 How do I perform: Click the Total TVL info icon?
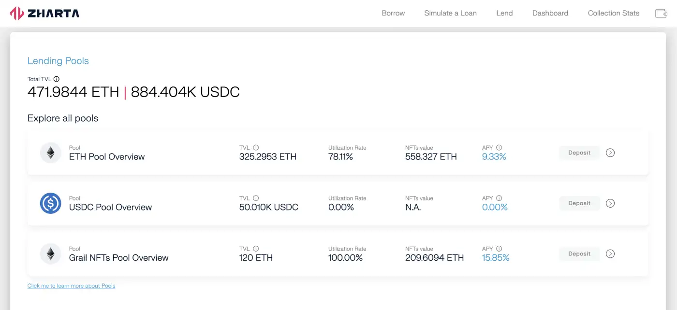coord(57,79)
